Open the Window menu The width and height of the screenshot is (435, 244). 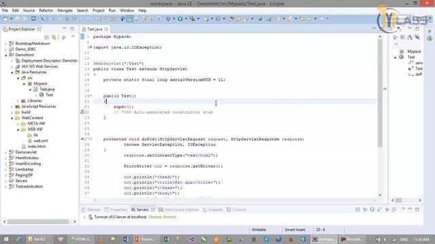coord(127,11)
